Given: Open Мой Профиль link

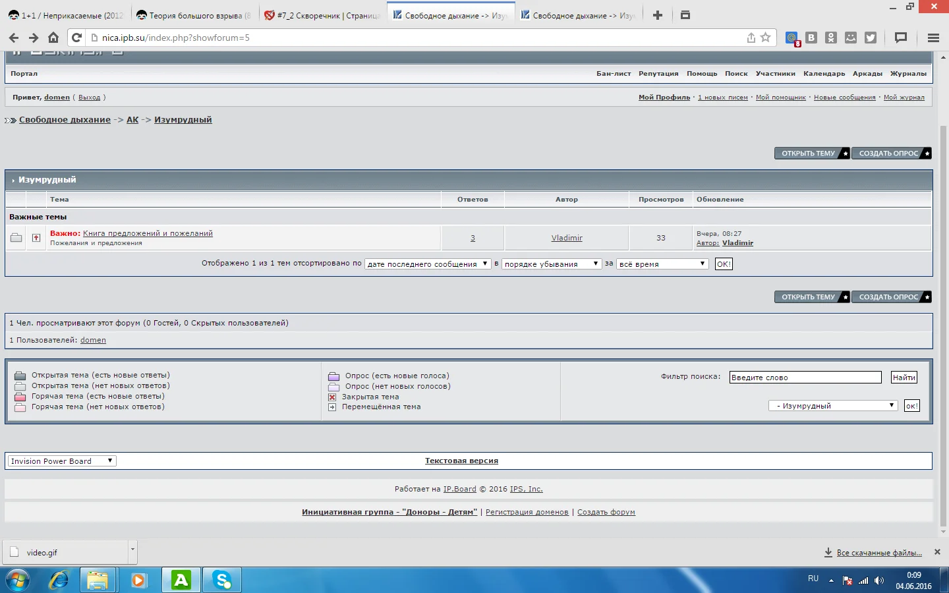Looking at the screenshot, I should pyautogui.click(x=664, y=98).
